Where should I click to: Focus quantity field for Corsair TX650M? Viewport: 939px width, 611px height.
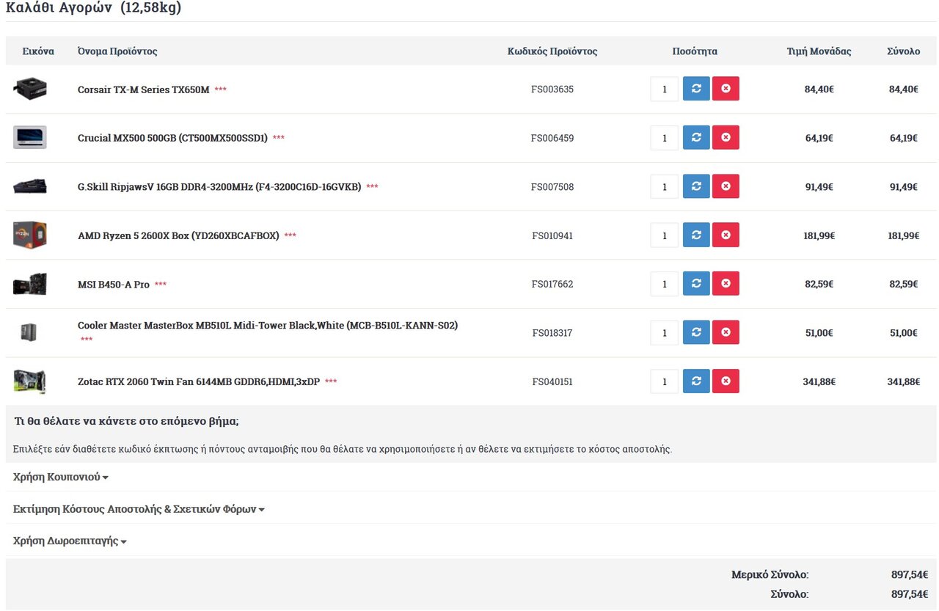coord(665,89)
